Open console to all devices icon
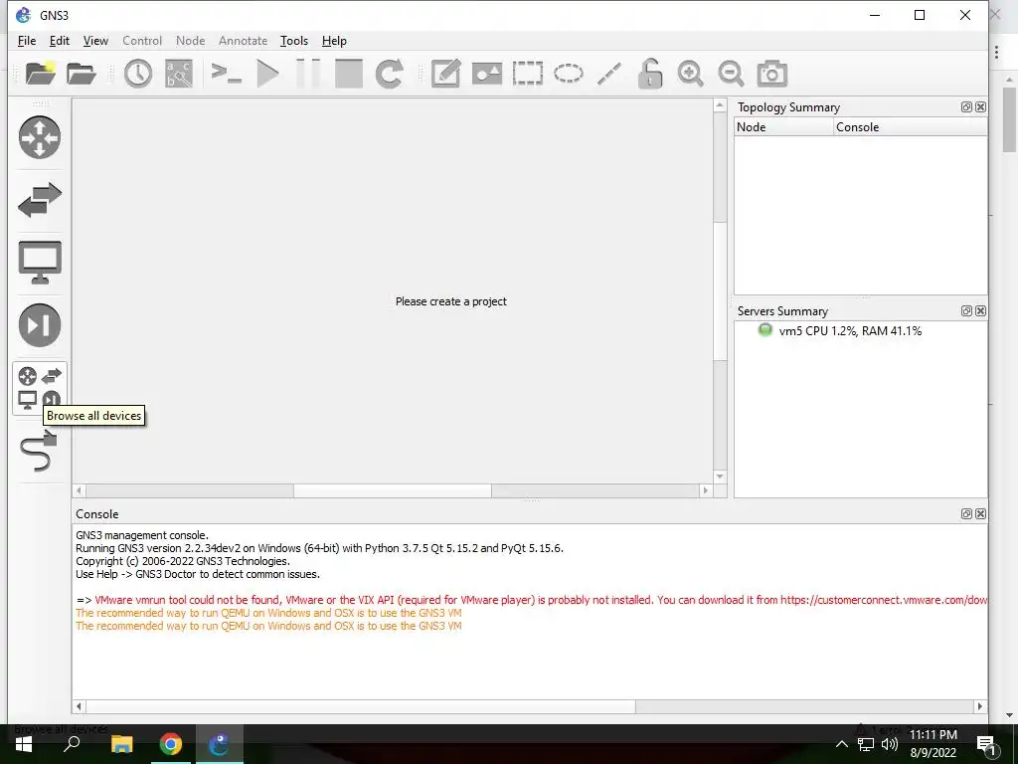This screenshot has height=764, width=1018. [x=227, y=73]
